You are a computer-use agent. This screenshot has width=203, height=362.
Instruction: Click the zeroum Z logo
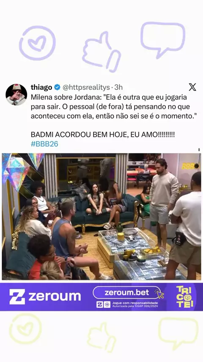coord(17,297)
